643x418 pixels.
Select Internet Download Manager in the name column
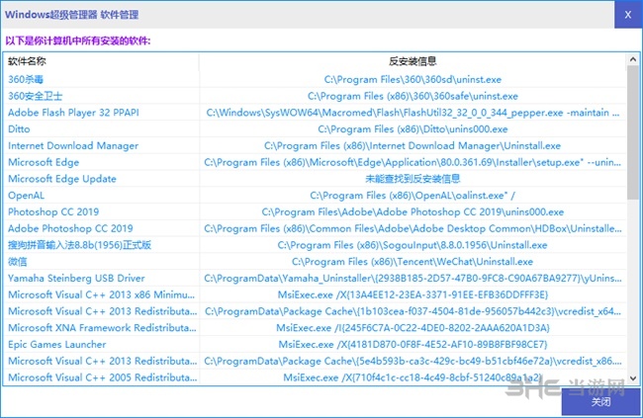[73, 145]
